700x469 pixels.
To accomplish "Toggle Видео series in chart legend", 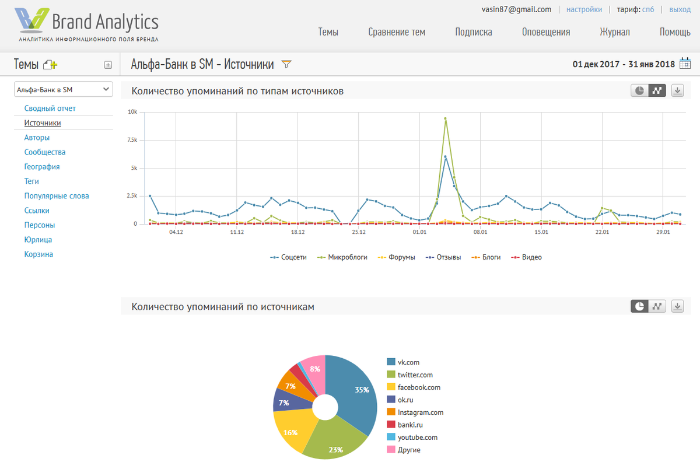I will tap(526, 257).
